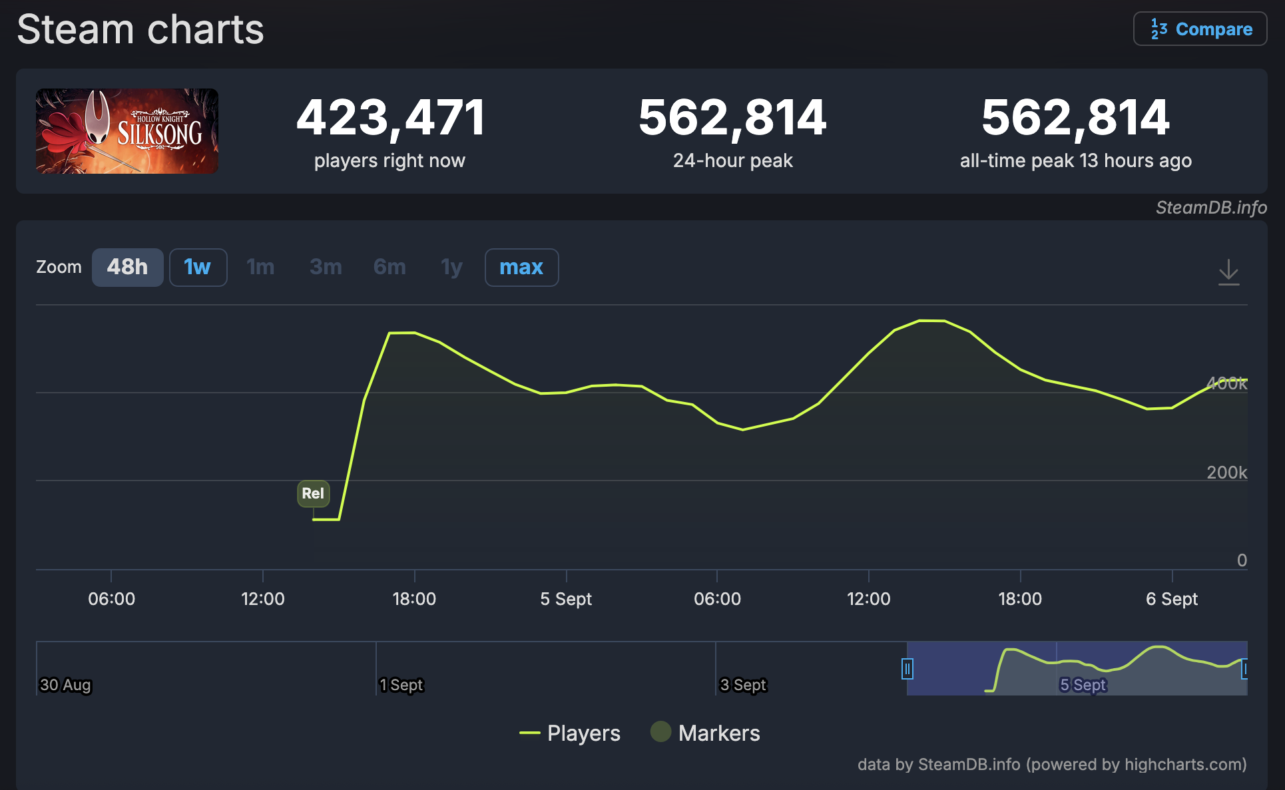Select the 48h zoom range
Viewport: 1285px width, 790px height.
tap(127, 267)
